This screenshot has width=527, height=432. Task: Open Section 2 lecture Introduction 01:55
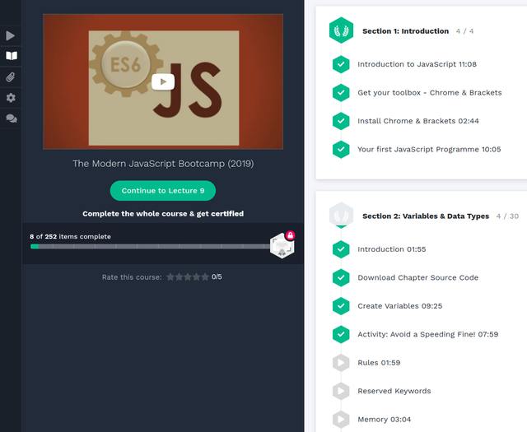392,249
